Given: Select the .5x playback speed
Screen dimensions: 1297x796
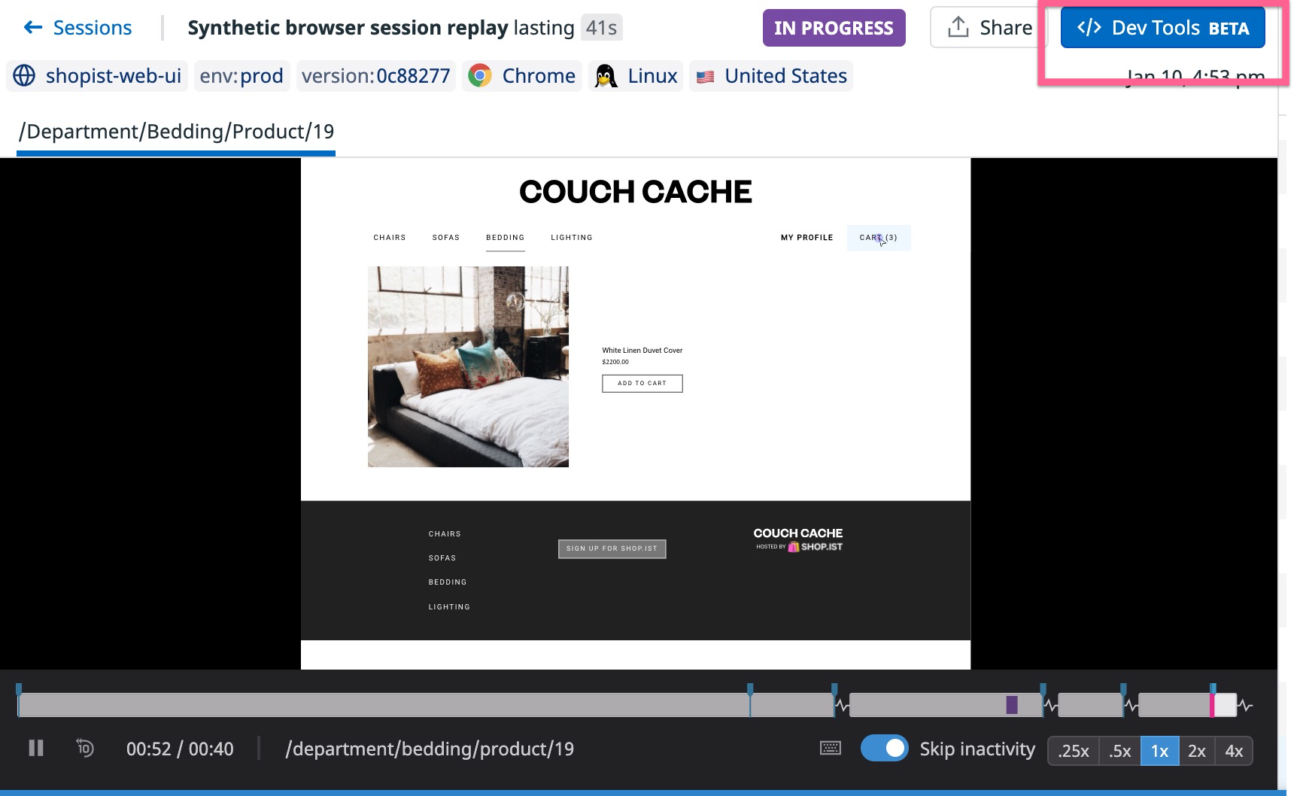Looking at the screenshot, I should (1119, 751).
